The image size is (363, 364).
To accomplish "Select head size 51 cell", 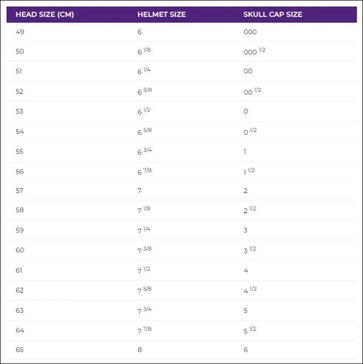I will point(20,72).
